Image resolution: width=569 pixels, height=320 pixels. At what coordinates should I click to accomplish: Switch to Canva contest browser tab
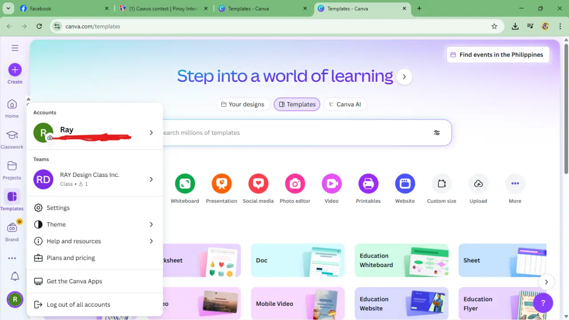click(164, 8)
